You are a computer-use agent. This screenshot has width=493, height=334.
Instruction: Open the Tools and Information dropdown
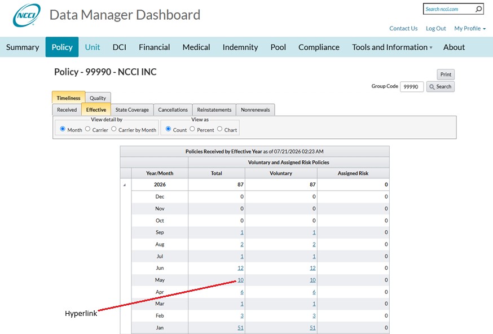pos(392,47)
